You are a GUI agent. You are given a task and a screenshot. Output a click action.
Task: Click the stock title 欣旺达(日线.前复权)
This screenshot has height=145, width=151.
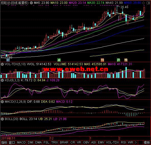pos(15,3)
